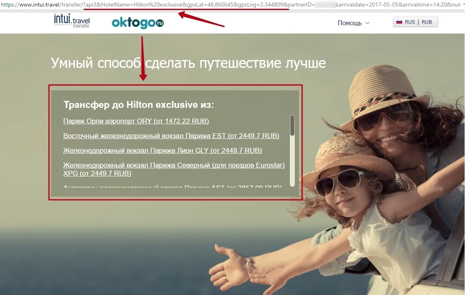Click the ru badge in oktogo logo
465x295 pixels.
pos(160,23)
